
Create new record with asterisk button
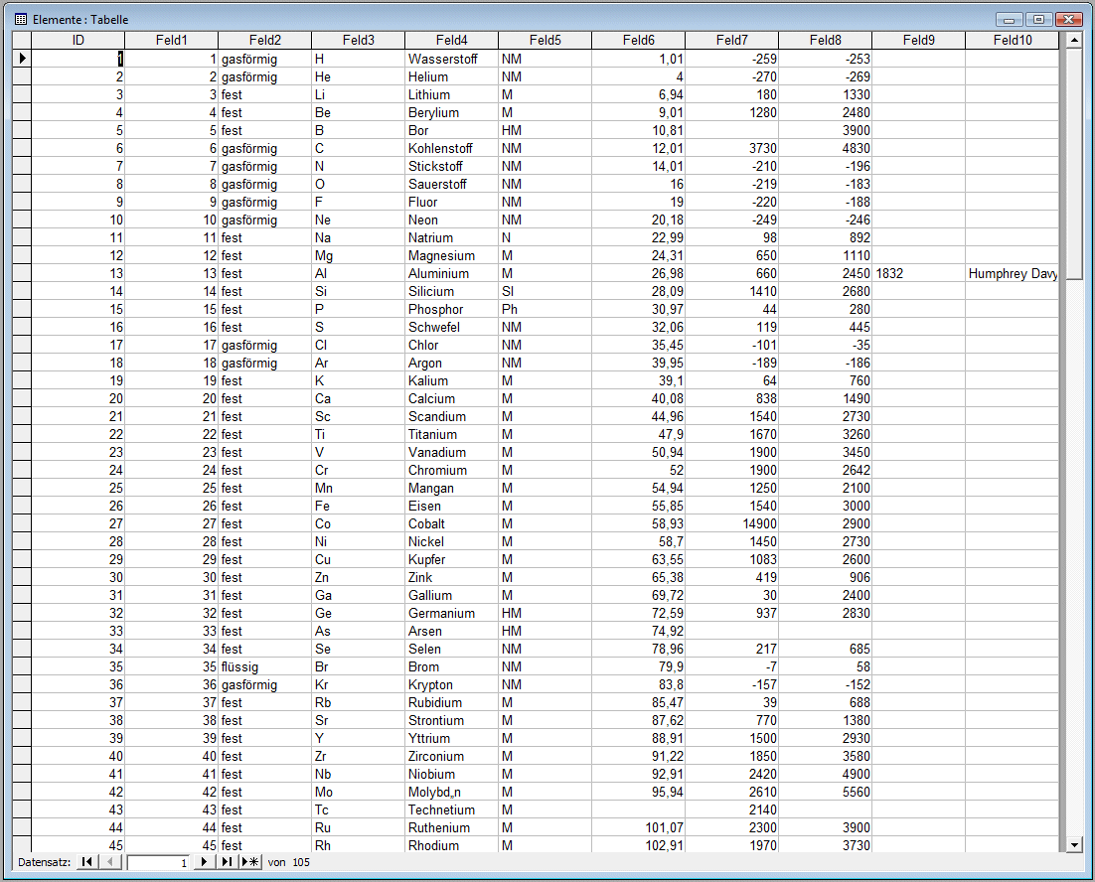[x=250, y=862]
